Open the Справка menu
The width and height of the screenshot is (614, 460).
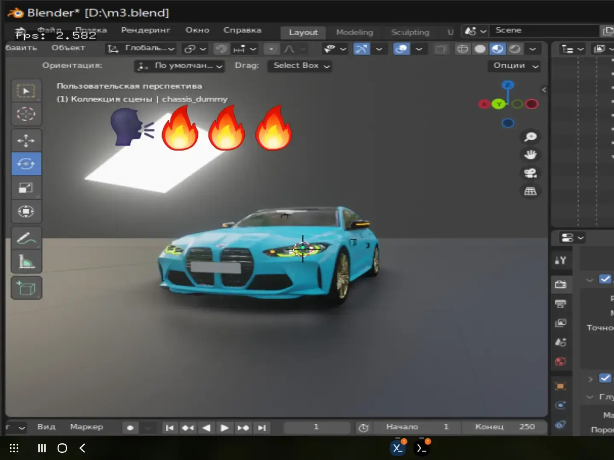(x=242, y=30)
